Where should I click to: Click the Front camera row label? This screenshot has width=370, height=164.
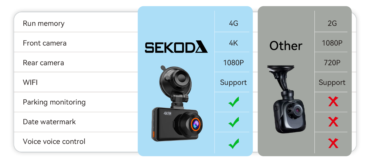click(x=45, y=43)
